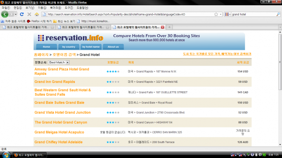
Task: Select the by hotel name tab
Action: [x=91, y=47]
